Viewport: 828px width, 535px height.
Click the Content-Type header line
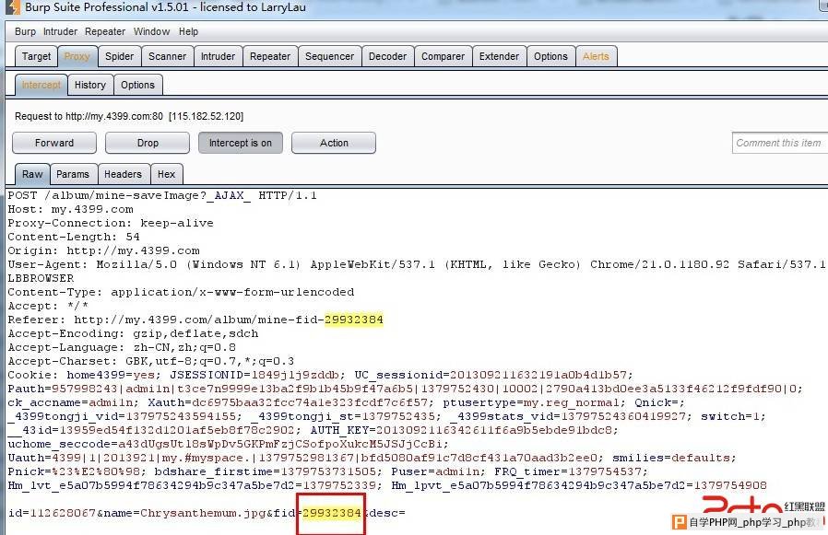pyautogui.click(x=181, y=292)
